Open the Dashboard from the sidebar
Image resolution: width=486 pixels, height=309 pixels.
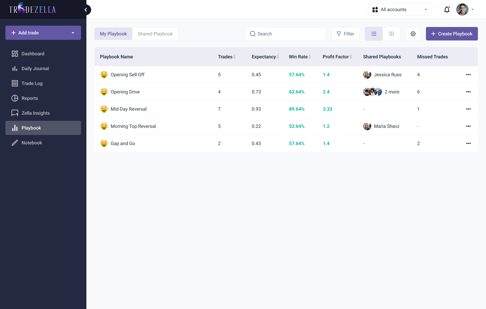coord(33,53)
